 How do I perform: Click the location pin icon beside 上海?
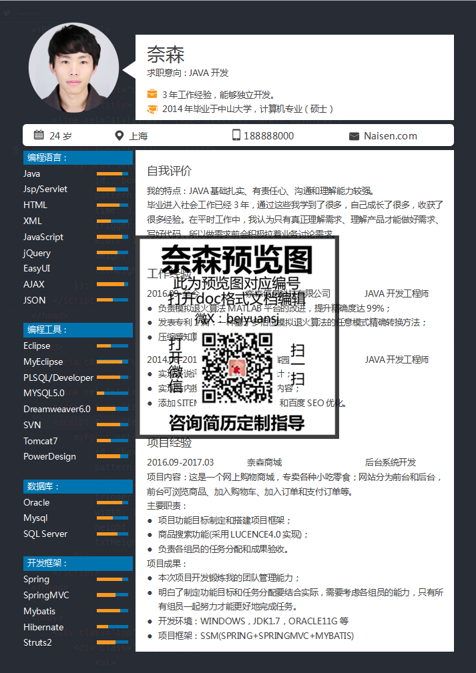pyautogui.click(x=120, y=136)
